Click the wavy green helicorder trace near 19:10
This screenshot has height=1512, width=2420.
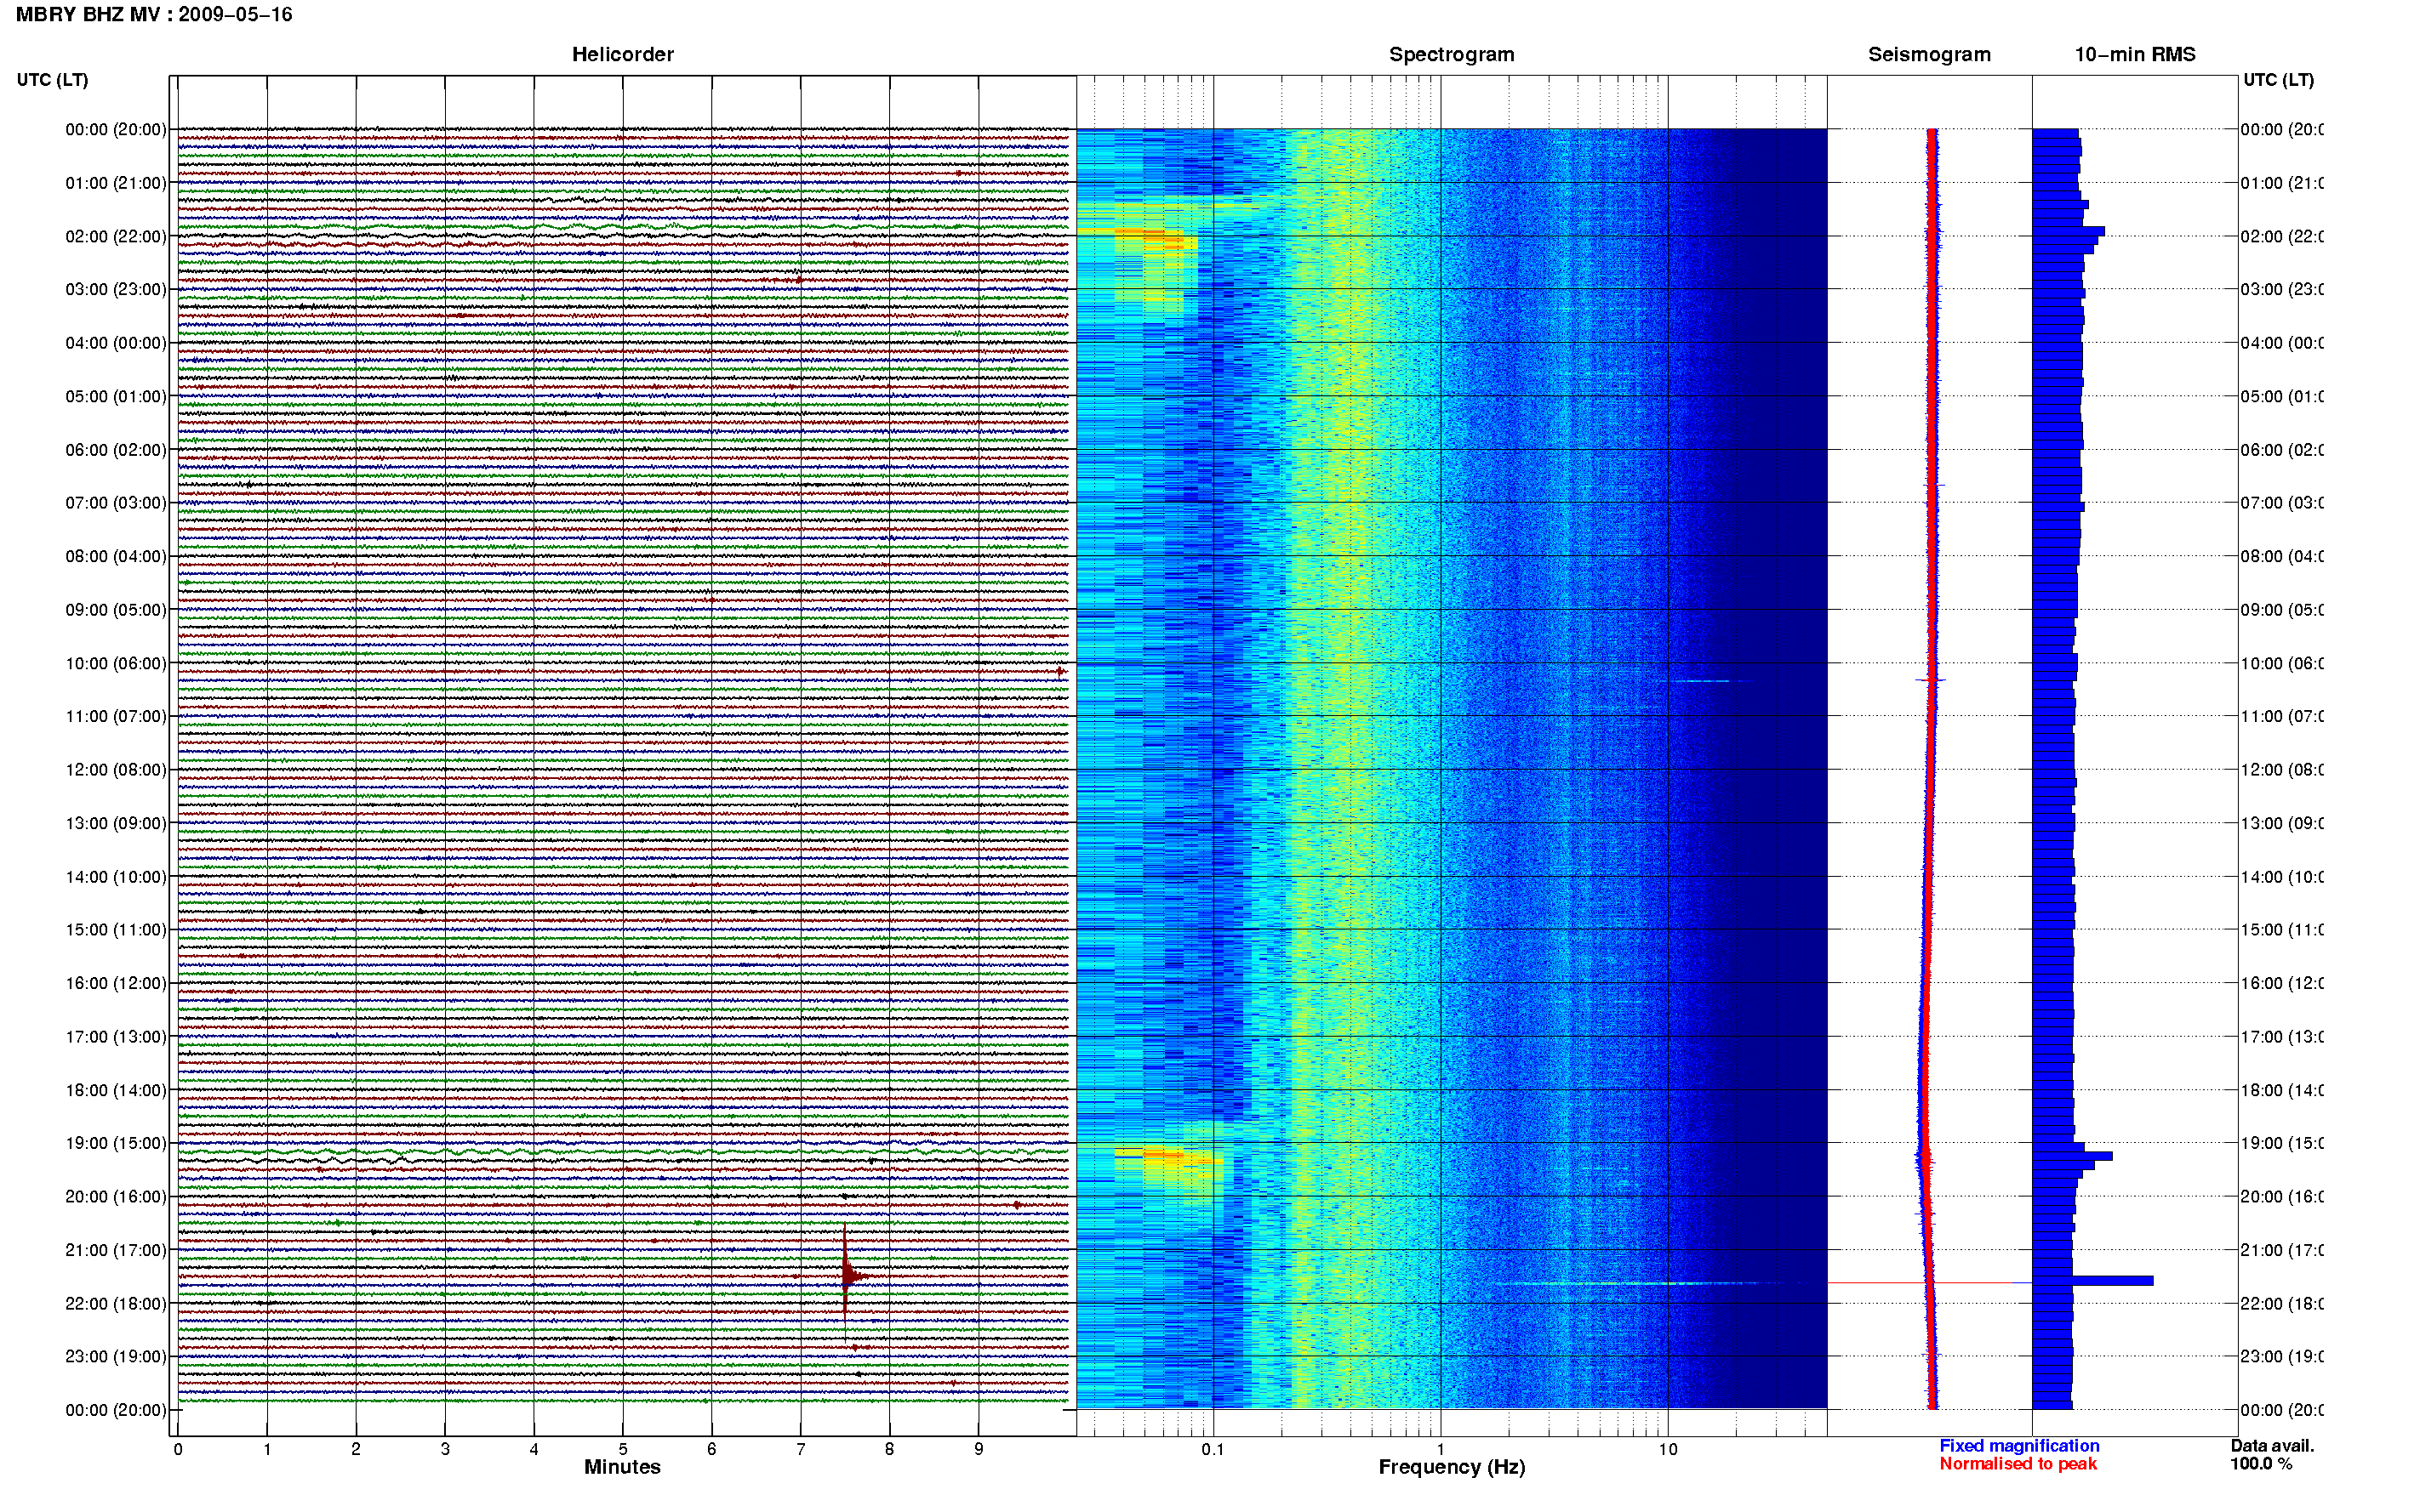tap(622, 1152)
